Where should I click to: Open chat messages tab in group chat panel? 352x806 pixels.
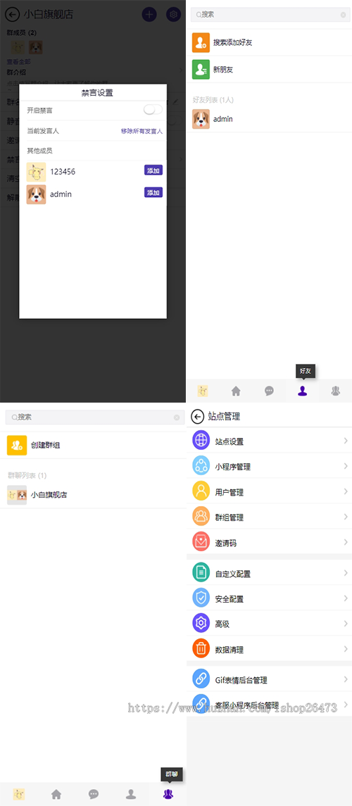94,794
